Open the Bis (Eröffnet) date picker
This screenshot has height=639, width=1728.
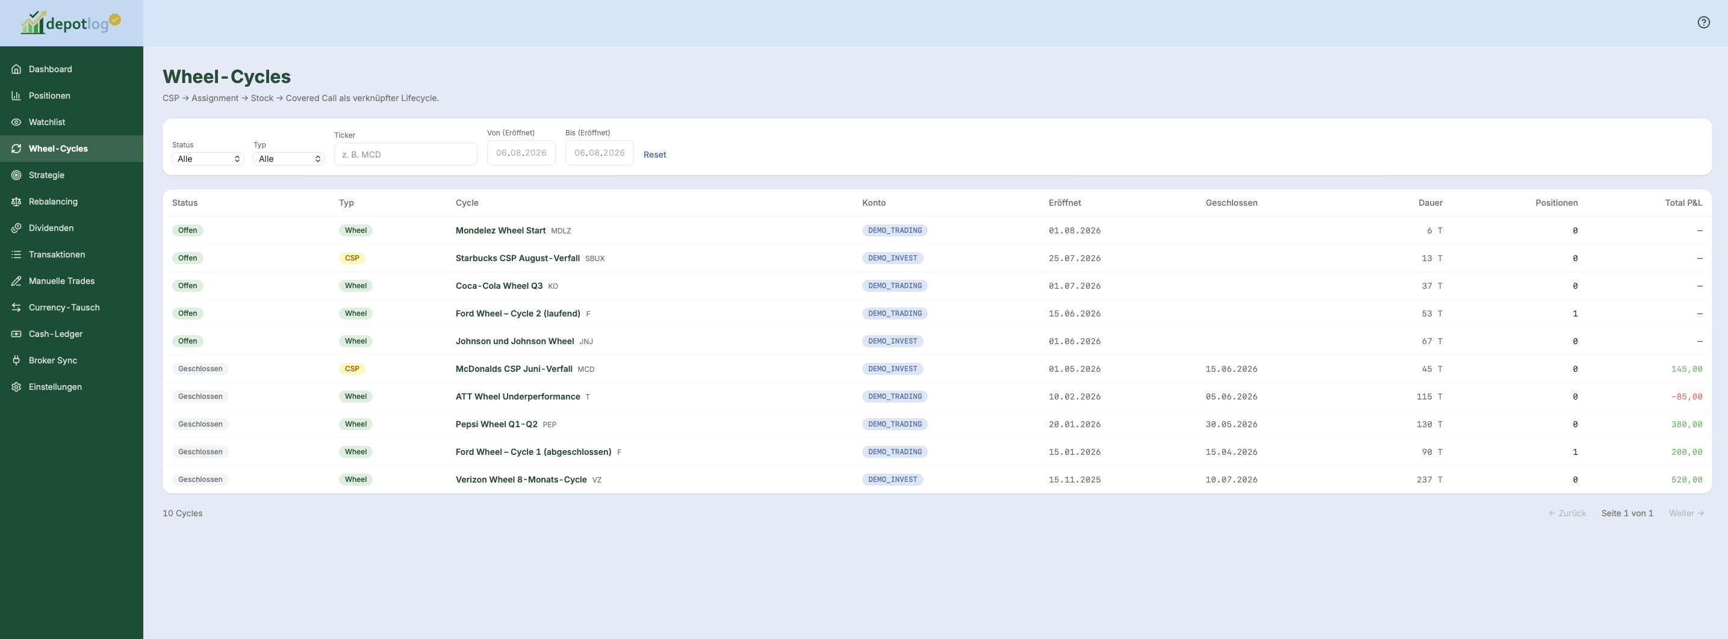[599, 153]
